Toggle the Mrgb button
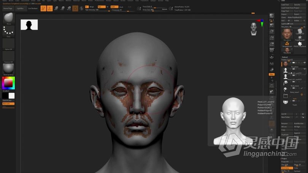Screen dimensions: 308x173 click(x=92, y=7)
